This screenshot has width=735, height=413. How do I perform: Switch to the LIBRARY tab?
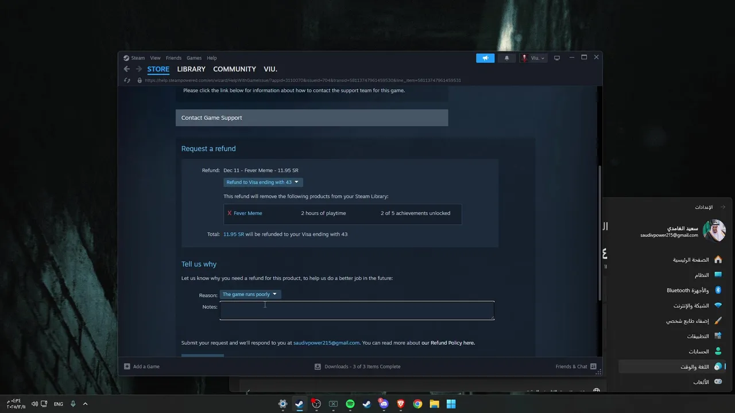pyautogui.click(x=191, y=69)
